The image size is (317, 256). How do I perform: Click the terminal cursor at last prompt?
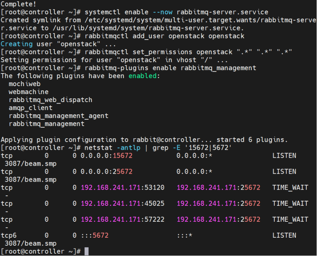coord(87,251)
